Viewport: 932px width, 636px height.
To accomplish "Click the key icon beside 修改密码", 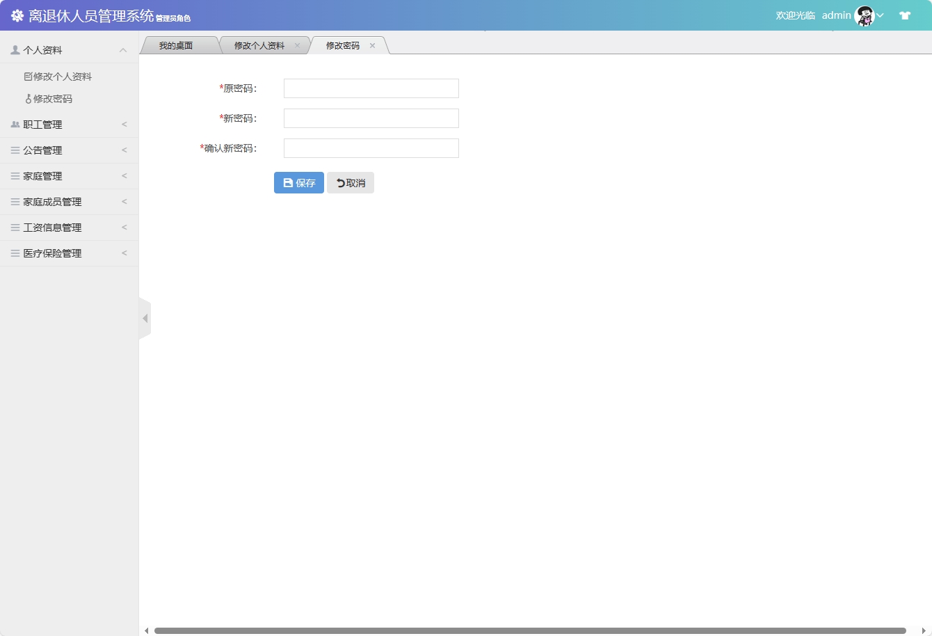I will 29,99.
